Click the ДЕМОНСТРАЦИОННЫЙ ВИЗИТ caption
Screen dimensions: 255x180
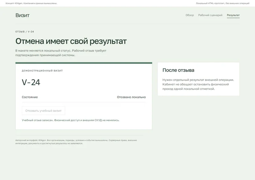pos(42,71)
